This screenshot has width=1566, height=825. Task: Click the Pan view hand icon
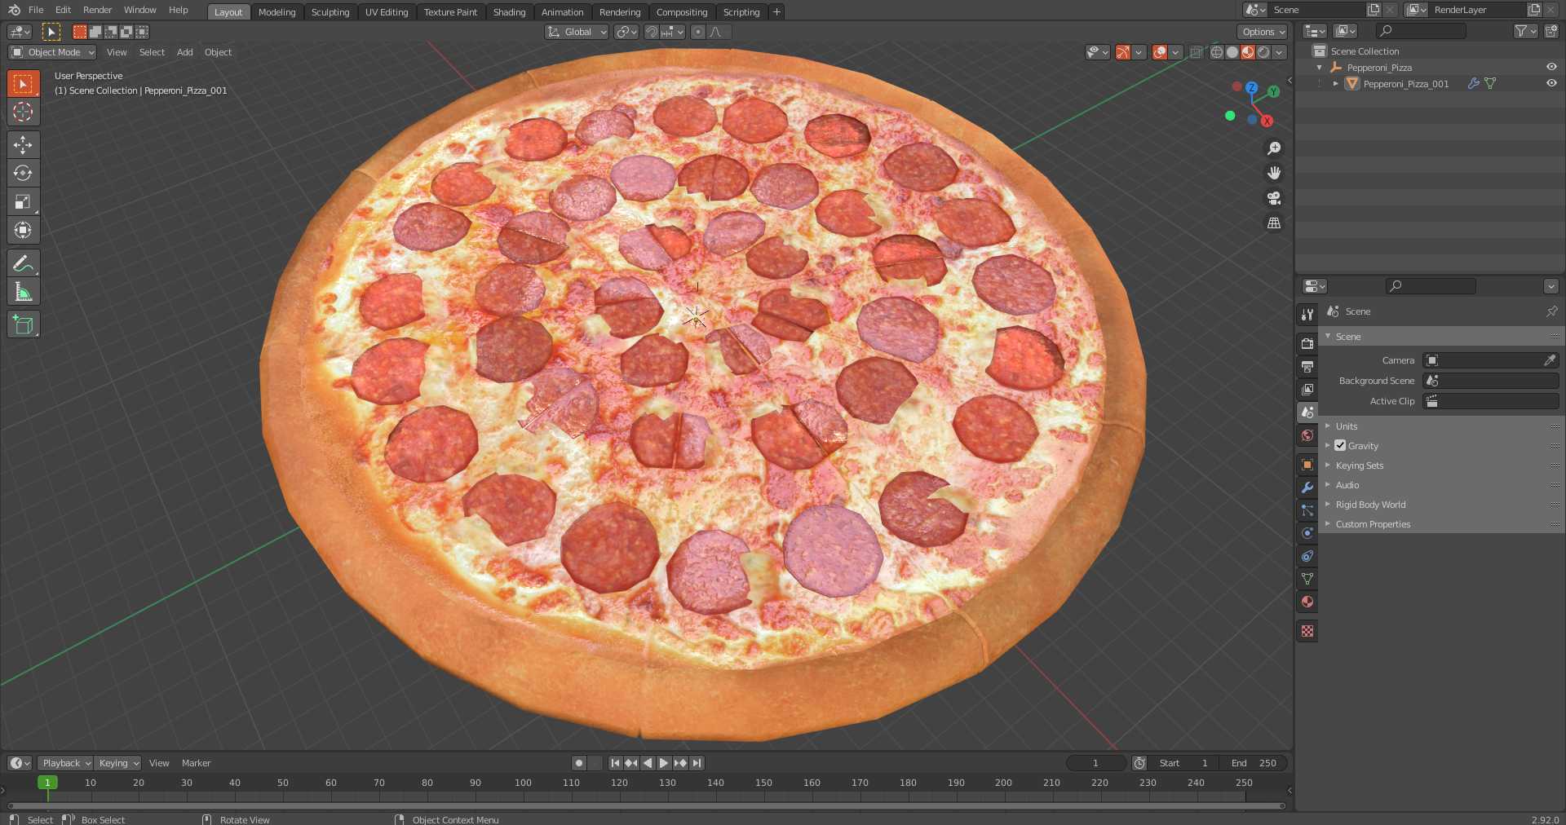coord(1274,173)
